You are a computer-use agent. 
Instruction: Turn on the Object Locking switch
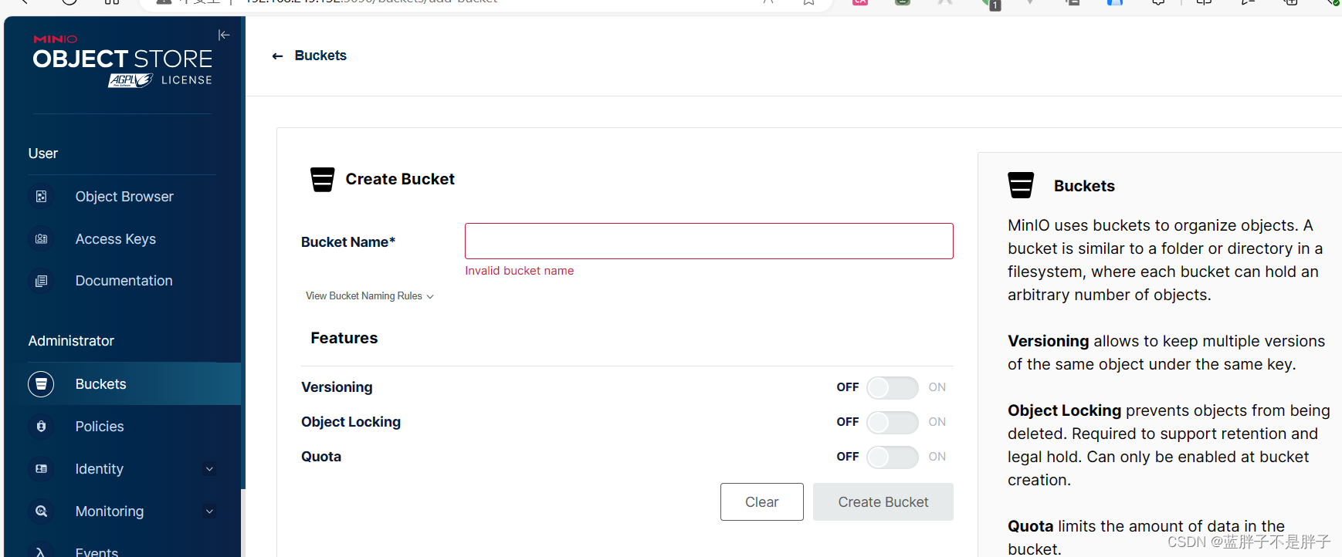[892, 422]
